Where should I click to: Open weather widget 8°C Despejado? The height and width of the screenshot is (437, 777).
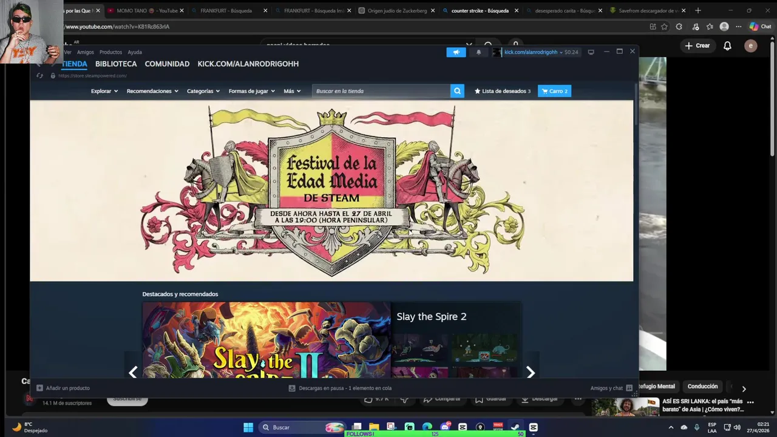point(29,427)
